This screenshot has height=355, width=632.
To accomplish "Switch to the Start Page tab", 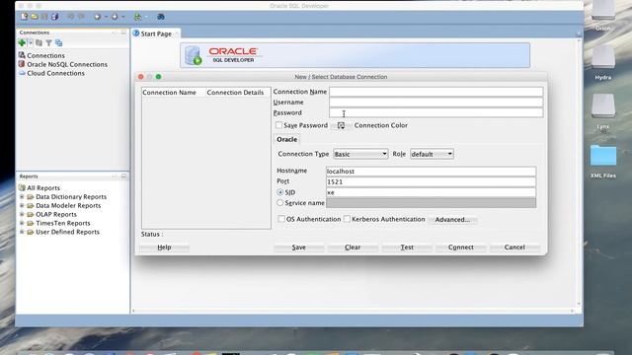I will coord(156,34).
